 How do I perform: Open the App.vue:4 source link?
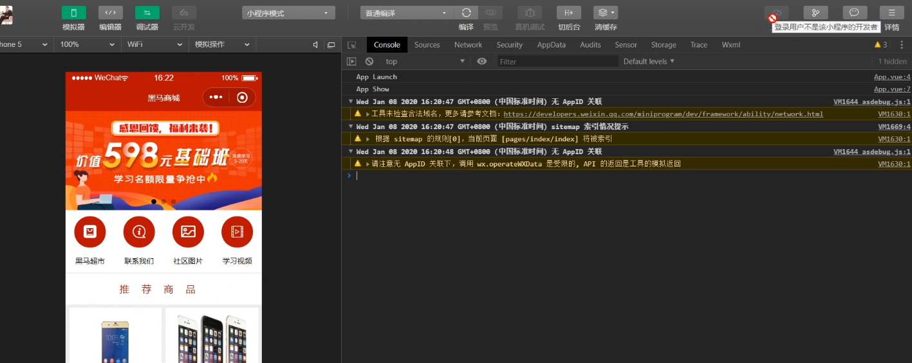pos(892,77)
